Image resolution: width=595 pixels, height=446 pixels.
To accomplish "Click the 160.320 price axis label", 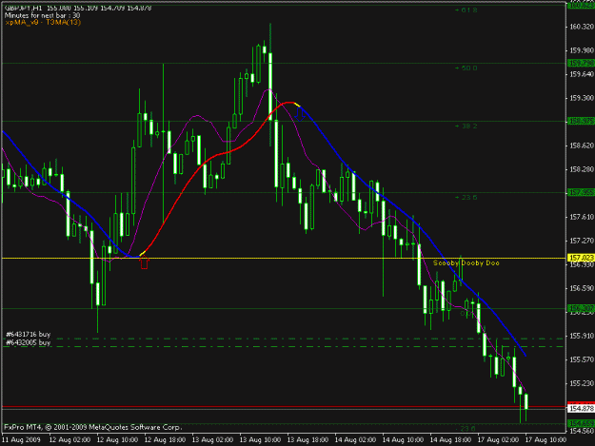I will [582, 27].
